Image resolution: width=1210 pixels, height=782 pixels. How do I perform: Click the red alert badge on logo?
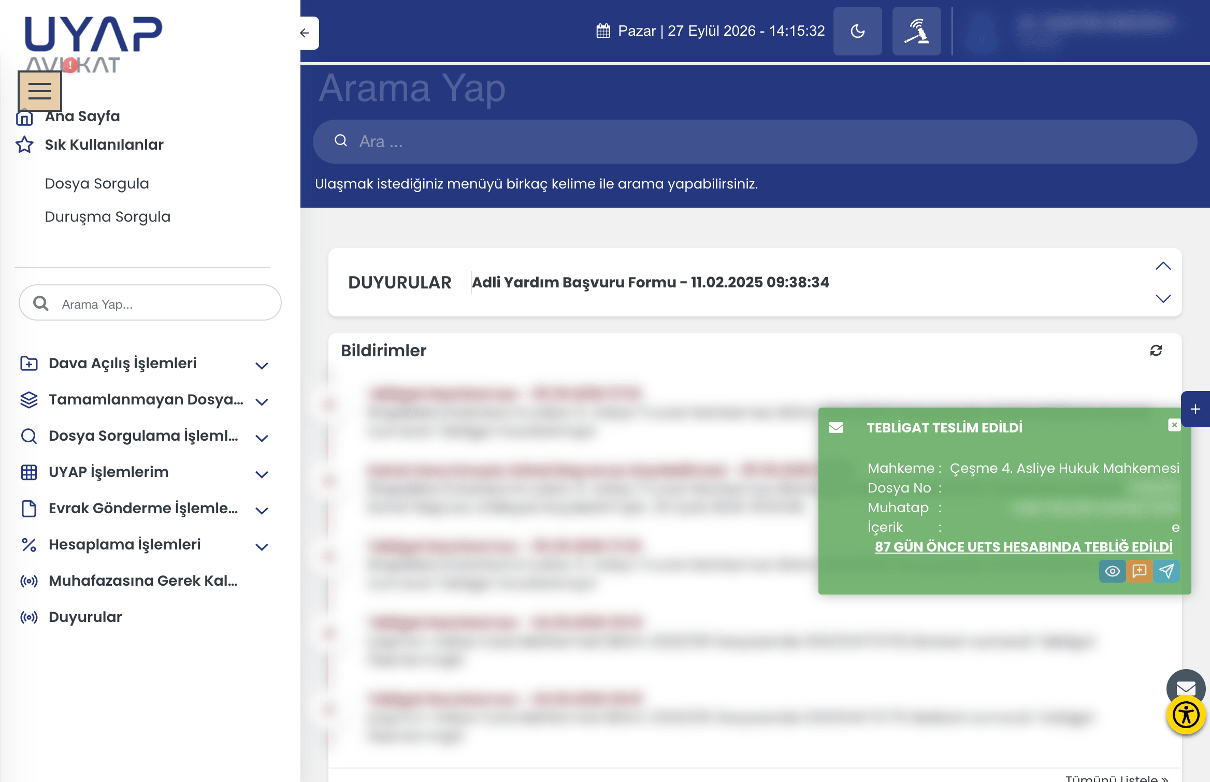click(x=70, y=65)
